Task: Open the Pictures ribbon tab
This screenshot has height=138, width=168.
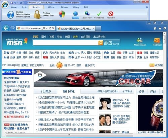Action: (x=65, y=7)
